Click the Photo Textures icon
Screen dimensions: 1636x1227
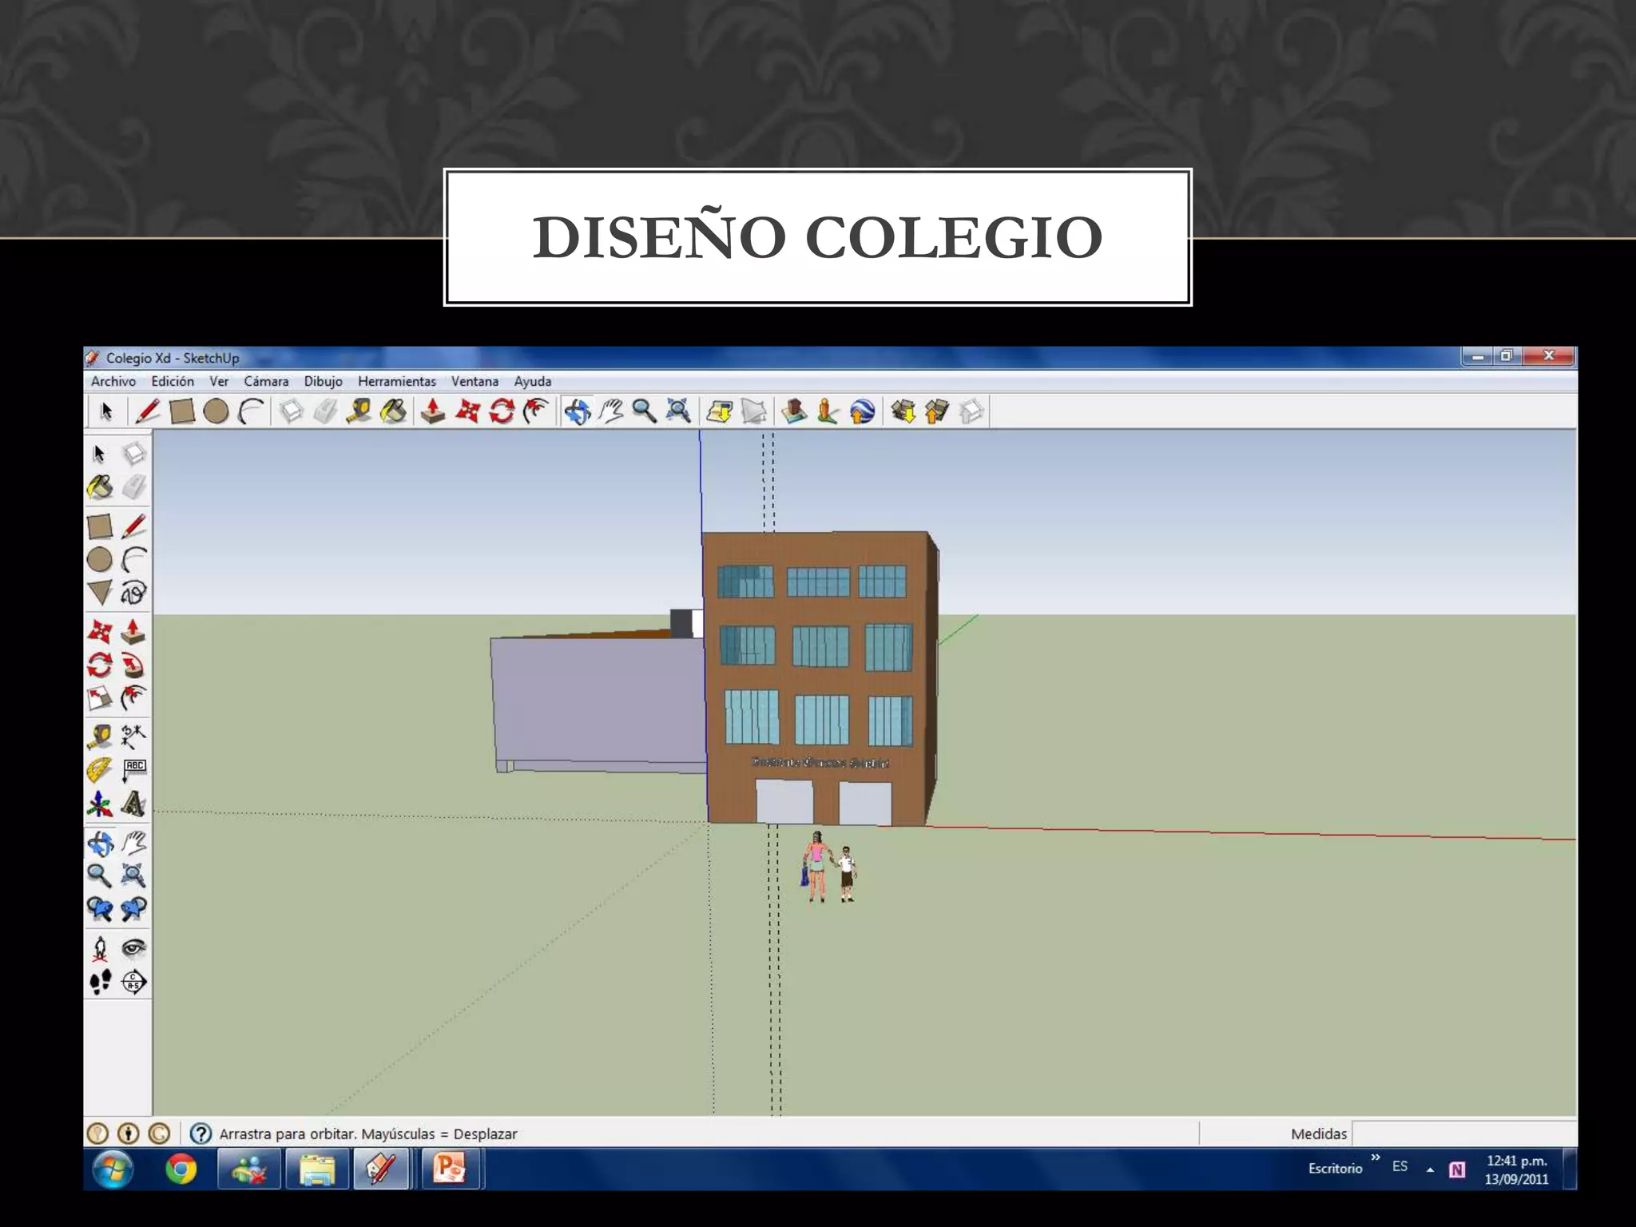pos(828,411)
